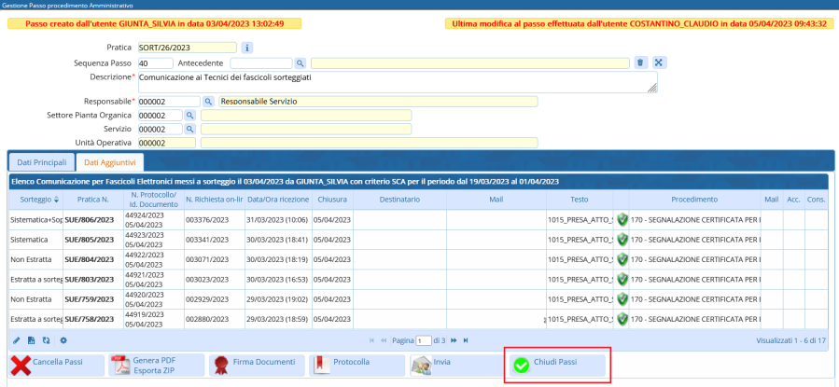Image resolution: width=839 pixels, height=387 pixels.
Task: Click the table refresh icon
Action: pos(47,340)
